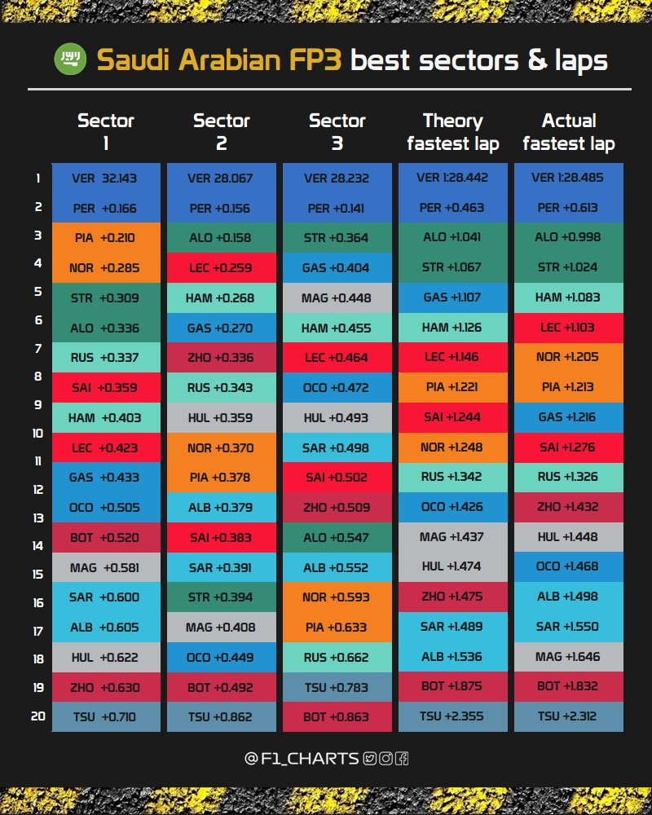The image size is (652, 815).
Task: Open the @F1_CHARTS handle link
Action: click(x=302, y=759)
